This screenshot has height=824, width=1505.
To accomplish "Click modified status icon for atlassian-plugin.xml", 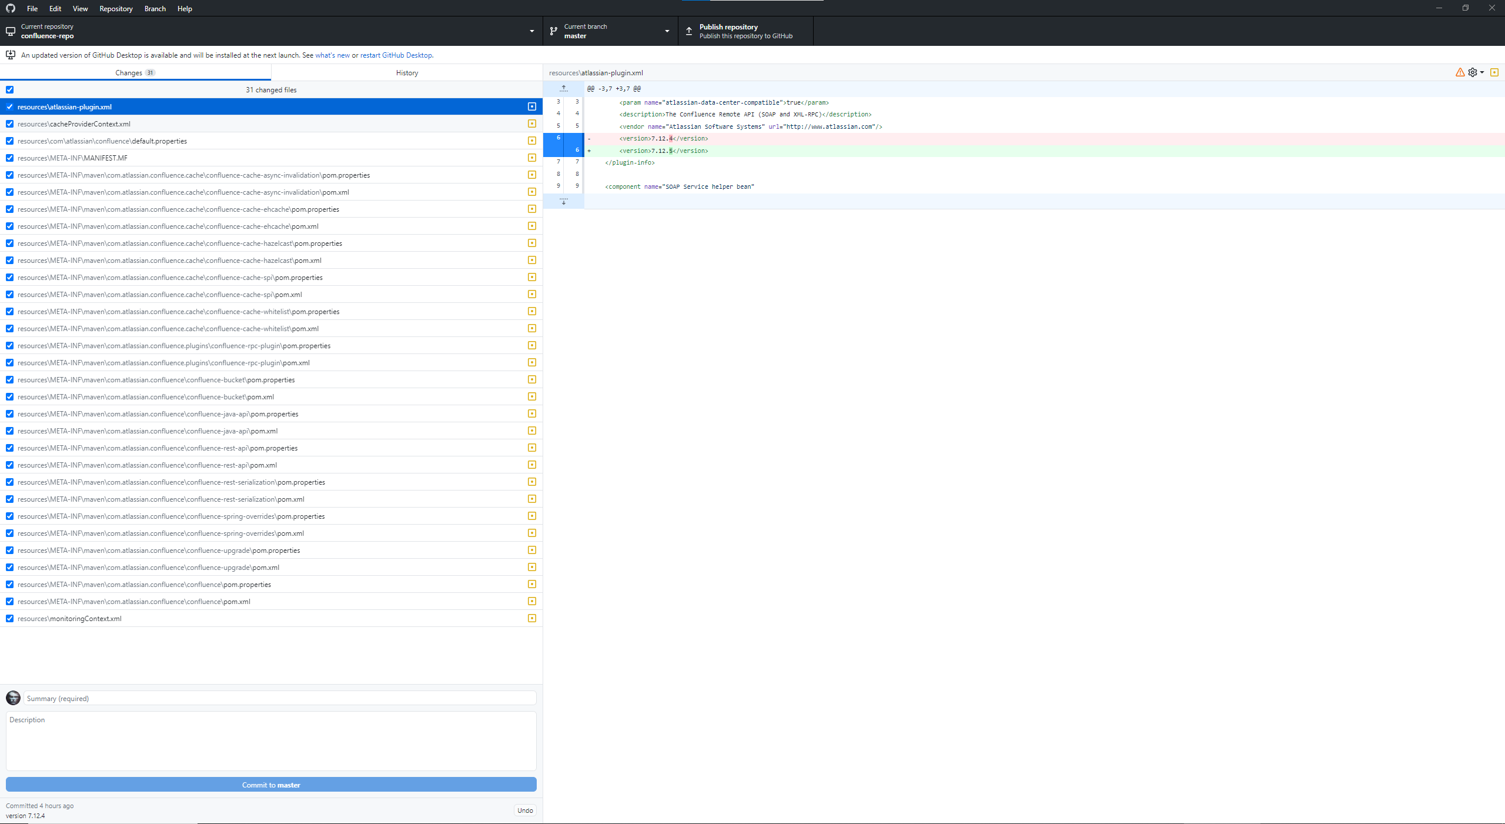I will (532, 106).
